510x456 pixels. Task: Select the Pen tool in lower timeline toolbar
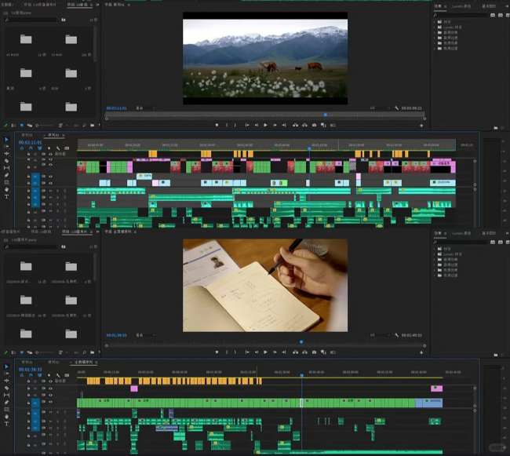click(x=7, y=403)
